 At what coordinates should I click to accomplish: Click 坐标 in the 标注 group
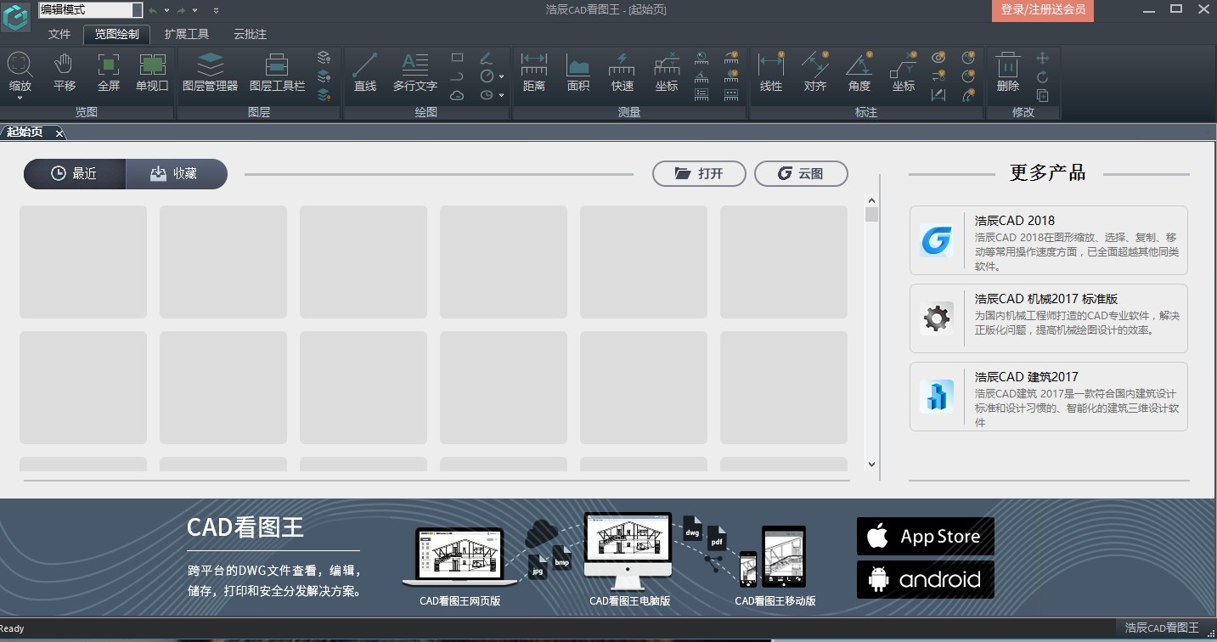[904, 71]
